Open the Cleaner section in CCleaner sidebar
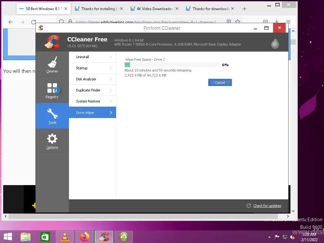Viewport: 324px width, 243px height. (52, 65)
